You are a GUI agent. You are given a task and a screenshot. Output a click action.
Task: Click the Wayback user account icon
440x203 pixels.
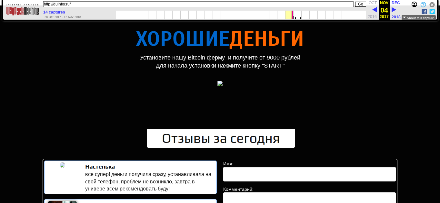pos(414,5)
